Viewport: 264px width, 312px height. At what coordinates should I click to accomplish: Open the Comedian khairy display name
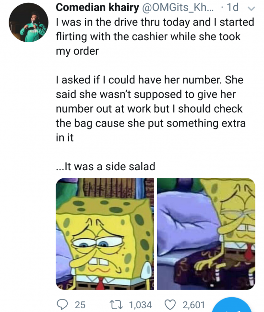point(97,7)
